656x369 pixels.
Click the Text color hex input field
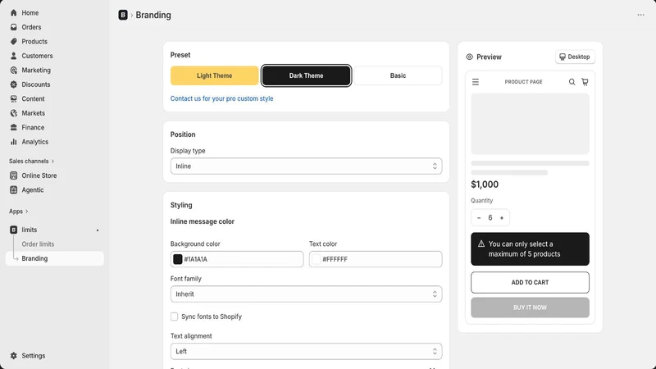[x=376, y=259]
